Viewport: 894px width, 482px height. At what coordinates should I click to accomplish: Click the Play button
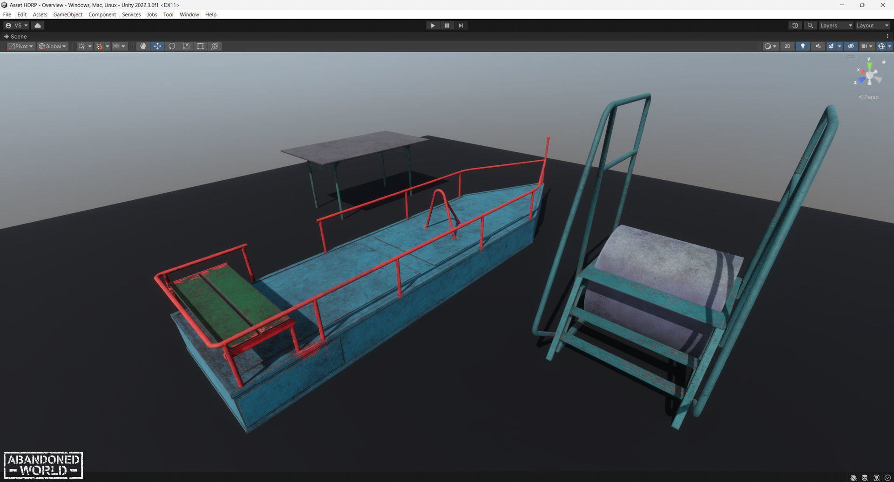(433, 26)
